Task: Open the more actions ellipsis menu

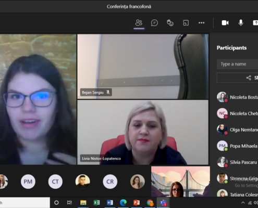Action: [x=201, y=23]
